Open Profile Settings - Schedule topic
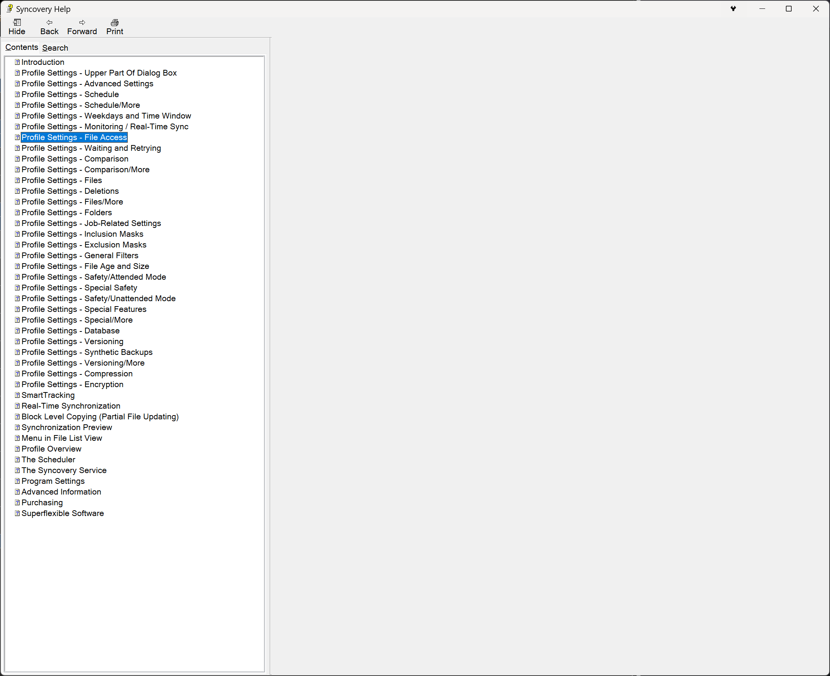Image resolution: width=830 pixels, height=676 pixels. point(70,95)
